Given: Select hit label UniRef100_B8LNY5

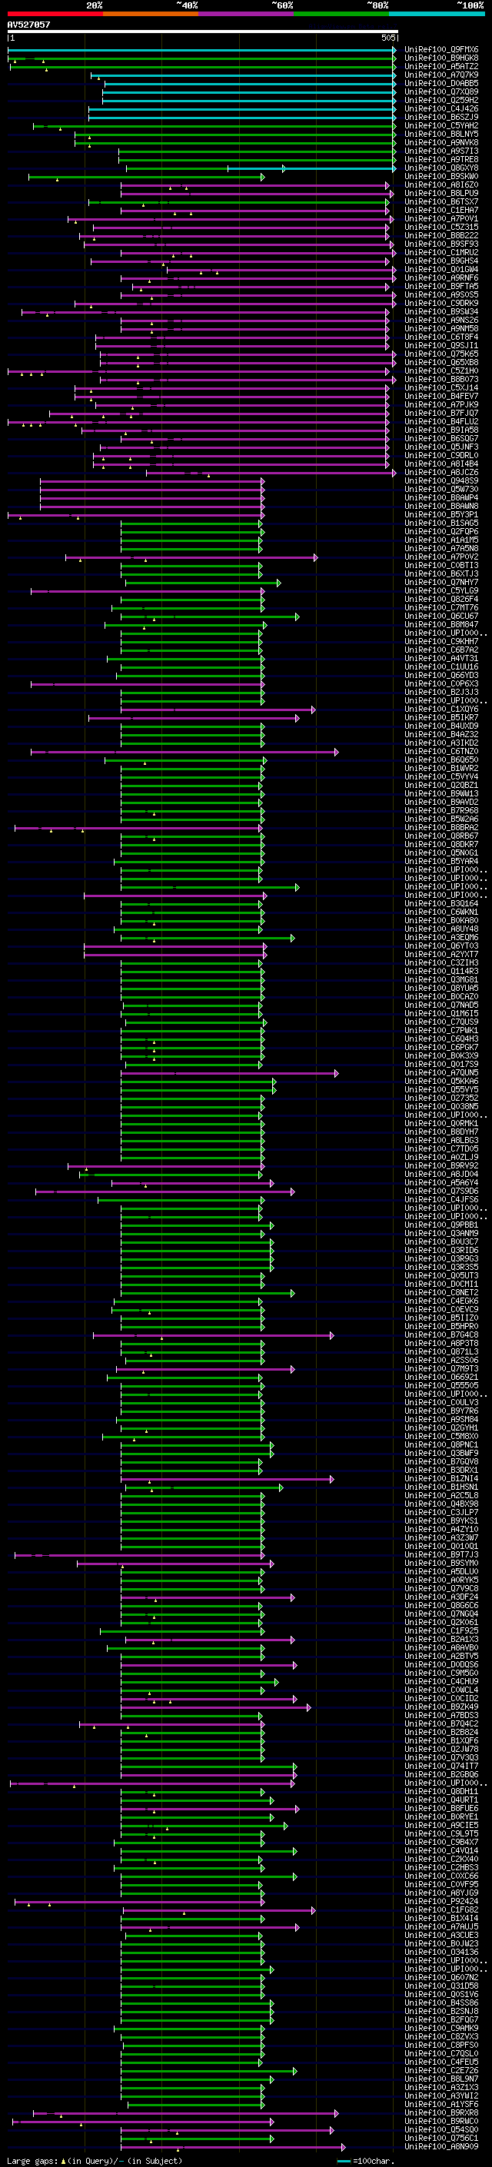Looking at the screenshot, I should pos(441,134).
